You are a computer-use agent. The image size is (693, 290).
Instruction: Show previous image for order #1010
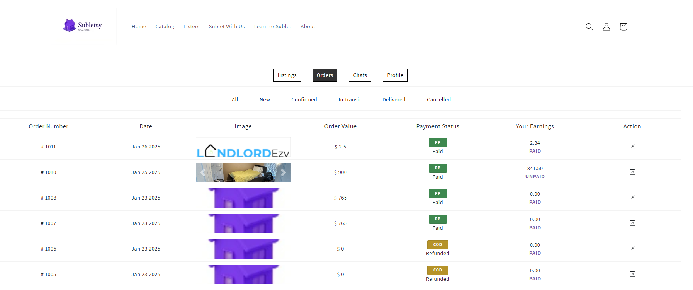[203, 172]
